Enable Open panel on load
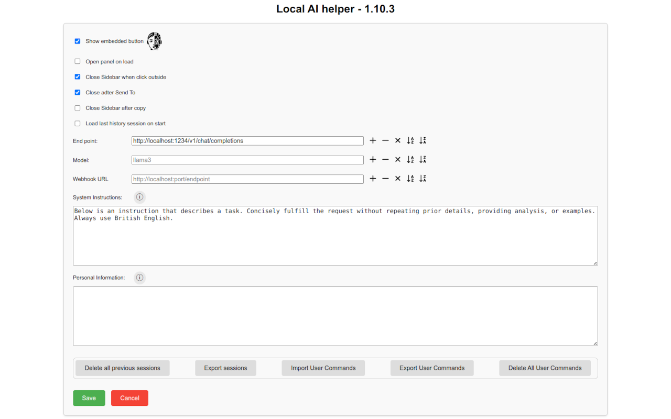 [77, 61]
